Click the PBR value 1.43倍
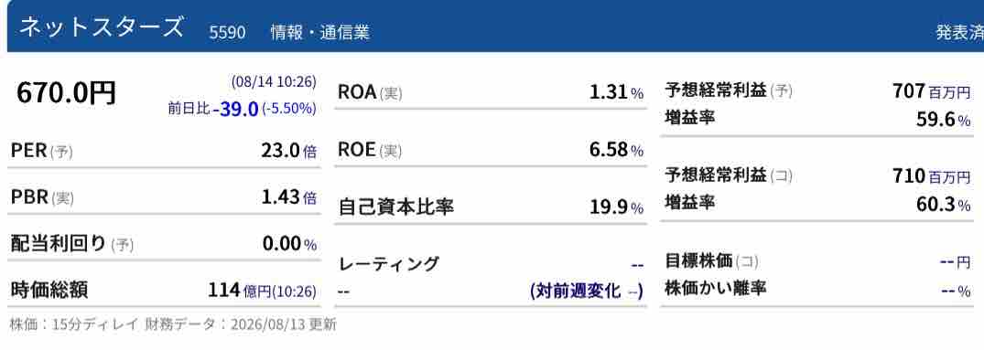The image size is (984, 350). coord(289,197)
